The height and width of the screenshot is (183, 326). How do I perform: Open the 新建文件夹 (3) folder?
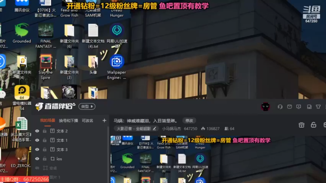pos(69,67)
